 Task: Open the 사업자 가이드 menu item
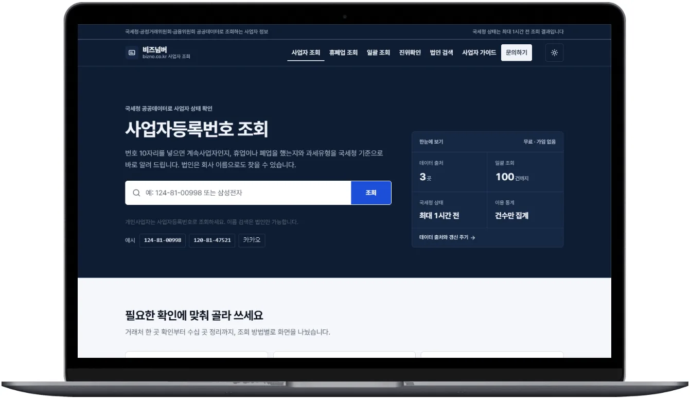[479, 53]
